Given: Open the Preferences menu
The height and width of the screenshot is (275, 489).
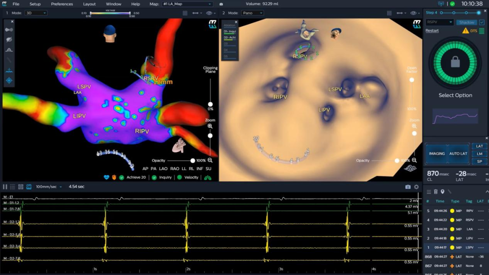Looking at the screenshot, I should (62, 4).
